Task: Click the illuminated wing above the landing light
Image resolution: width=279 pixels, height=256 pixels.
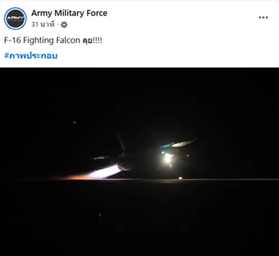Action: coord(181,144)
